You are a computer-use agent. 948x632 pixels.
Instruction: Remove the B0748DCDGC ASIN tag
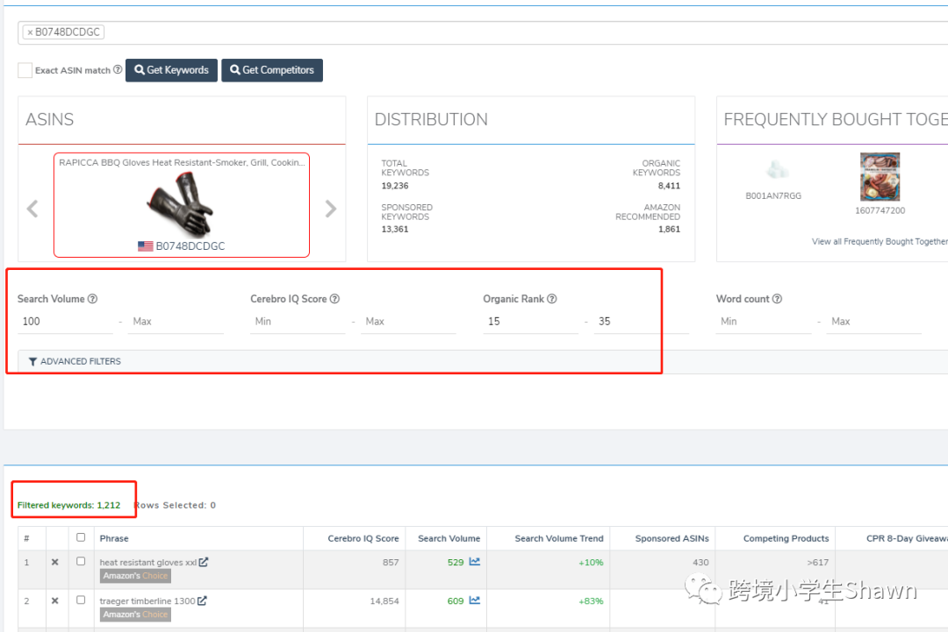[30, 32]
